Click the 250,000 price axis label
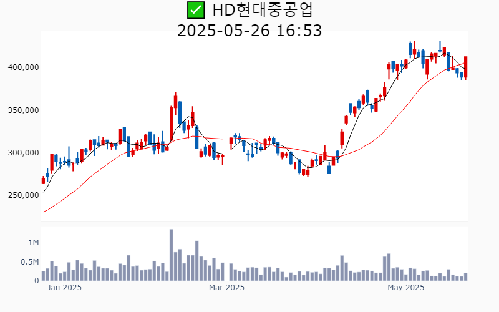Image resolution: width=499 pixels, height=312 pixels. (x=24, y=195)
